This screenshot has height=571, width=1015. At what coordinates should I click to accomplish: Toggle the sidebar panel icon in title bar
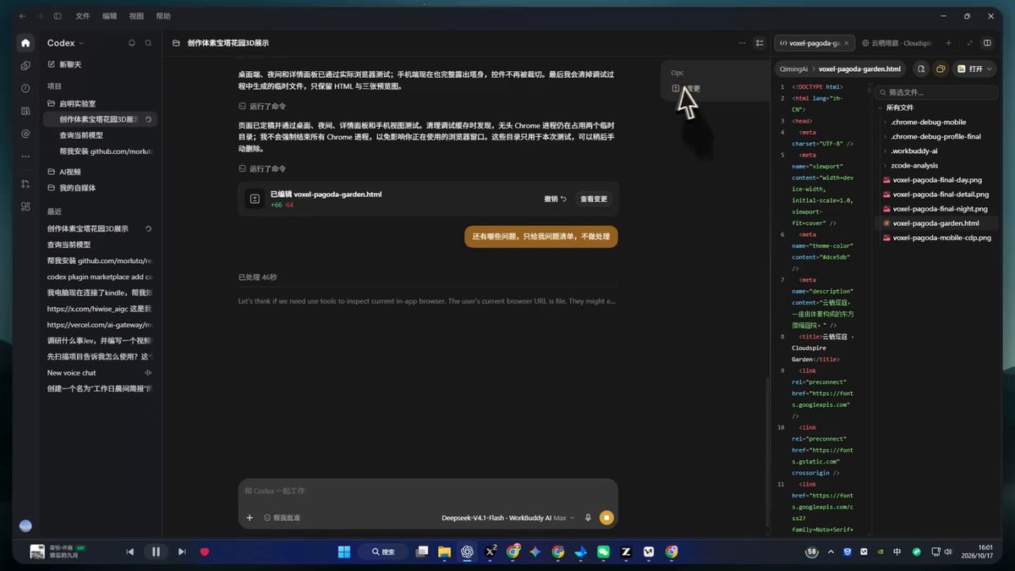tap(58, 16)
